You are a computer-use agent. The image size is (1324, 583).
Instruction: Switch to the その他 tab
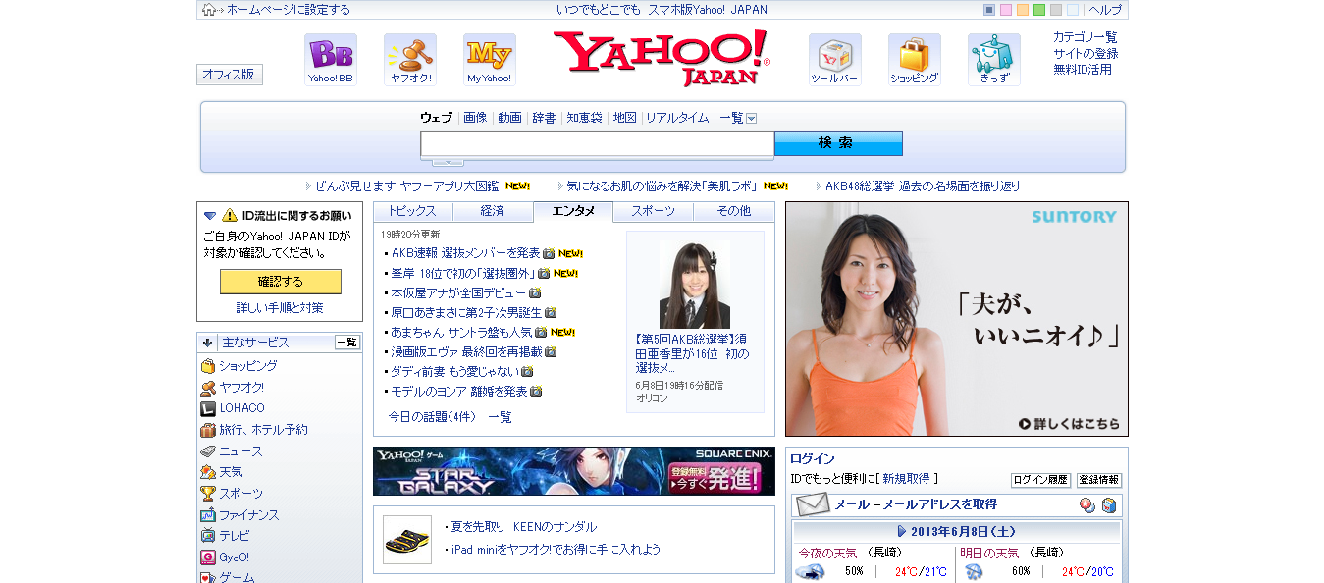pos(734,211)
